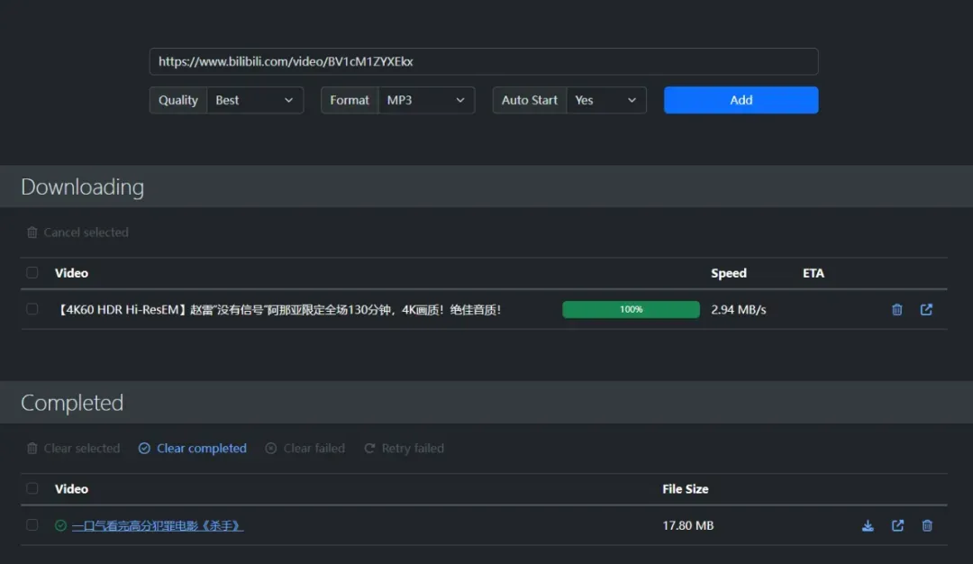The height and width of the screenshot is (564, 973).
Task: Click the Retry failed refresh icon
Action: [369, 449]
